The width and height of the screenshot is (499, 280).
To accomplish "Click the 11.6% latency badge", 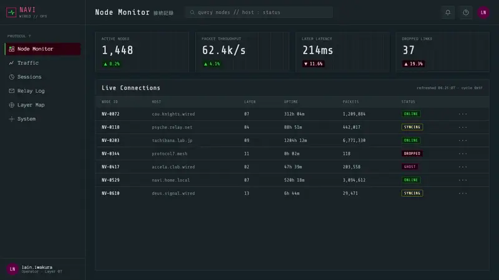I will pyautogui.click(x=314, y=64).
